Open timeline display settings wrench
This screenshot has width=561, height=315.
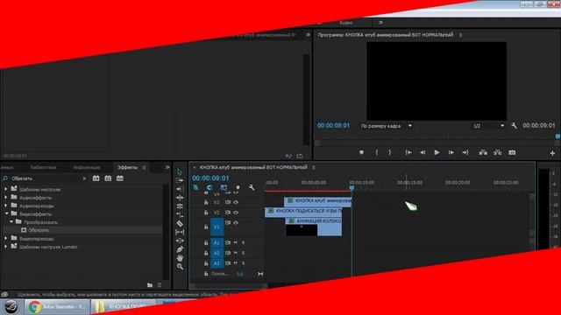[x=252, y=187]
